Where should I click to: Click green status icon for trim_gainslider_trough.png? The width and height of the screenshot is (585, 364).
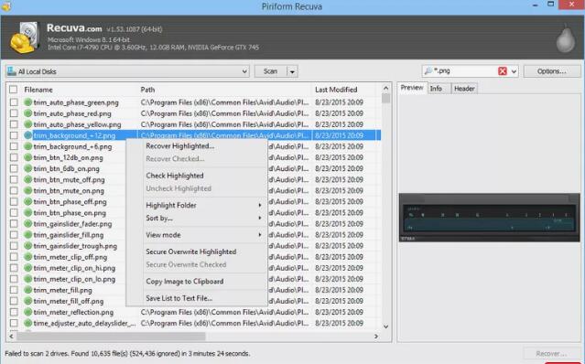pyautogui.click(x=27, y=246)
